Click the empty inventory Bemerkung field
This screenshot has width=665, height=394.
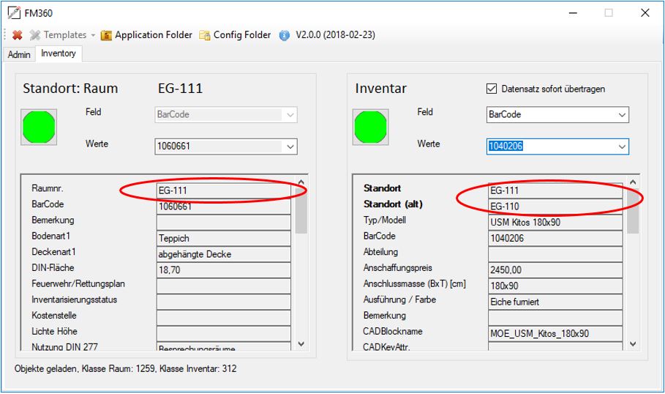pos(555,318)
